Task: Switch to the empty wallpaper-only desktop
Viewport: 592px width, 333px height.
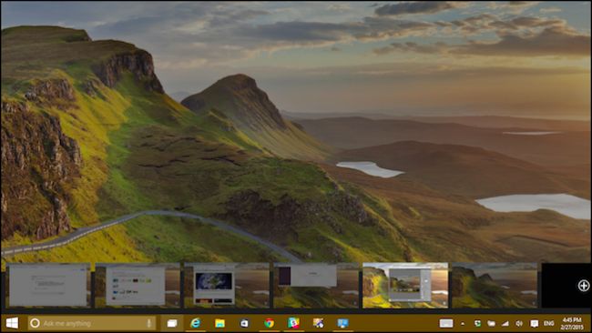Action: point(495,286)
